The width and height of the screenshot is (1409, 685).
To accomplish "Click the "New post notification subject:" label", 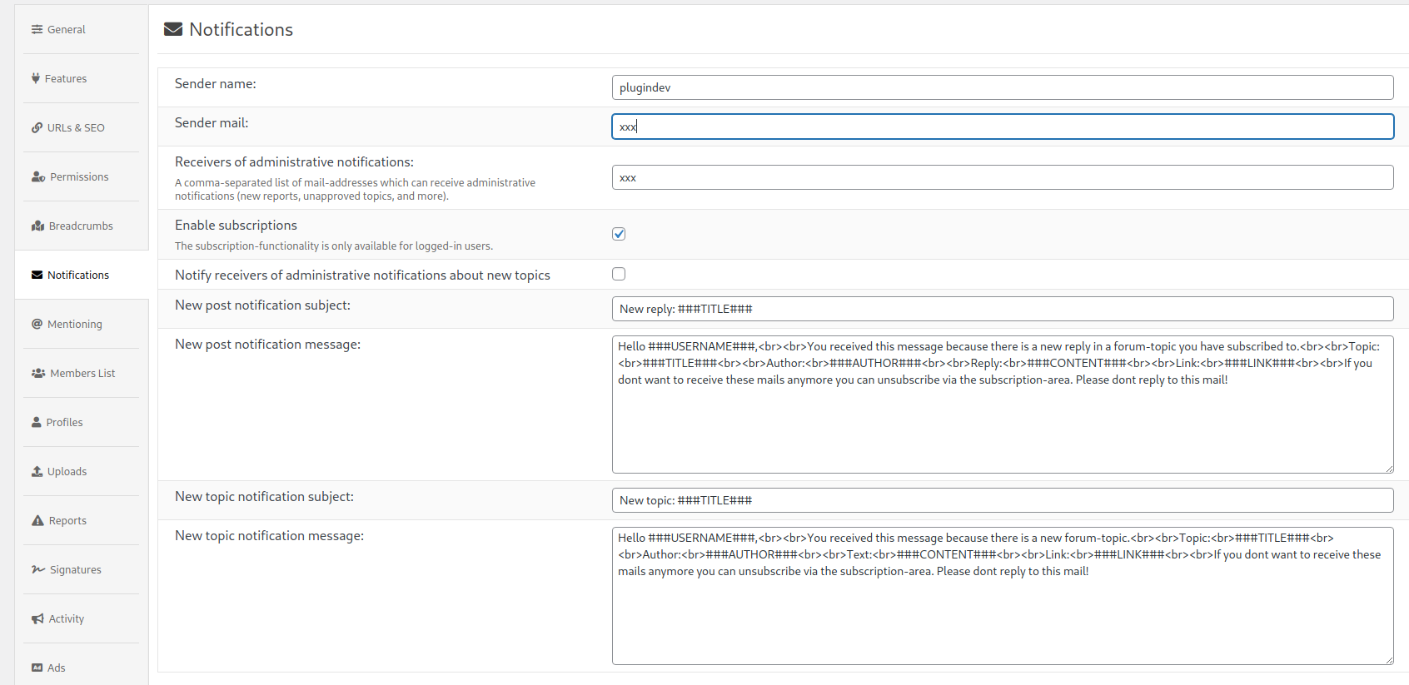I will [262, 305].
